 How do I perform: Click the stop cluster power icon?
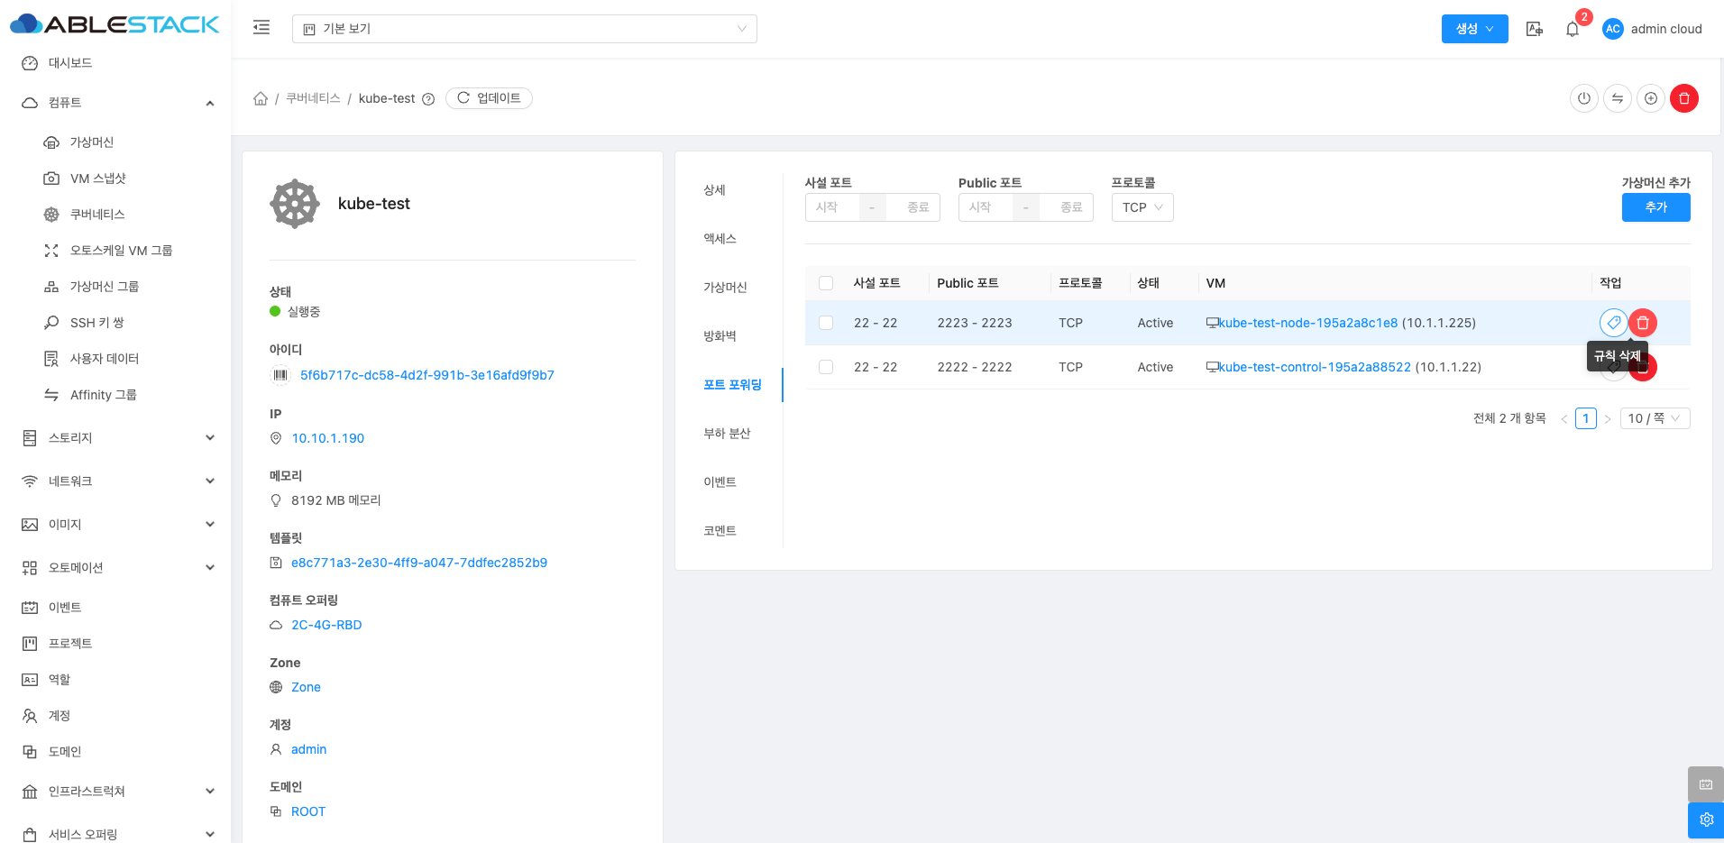point(1583,98)
